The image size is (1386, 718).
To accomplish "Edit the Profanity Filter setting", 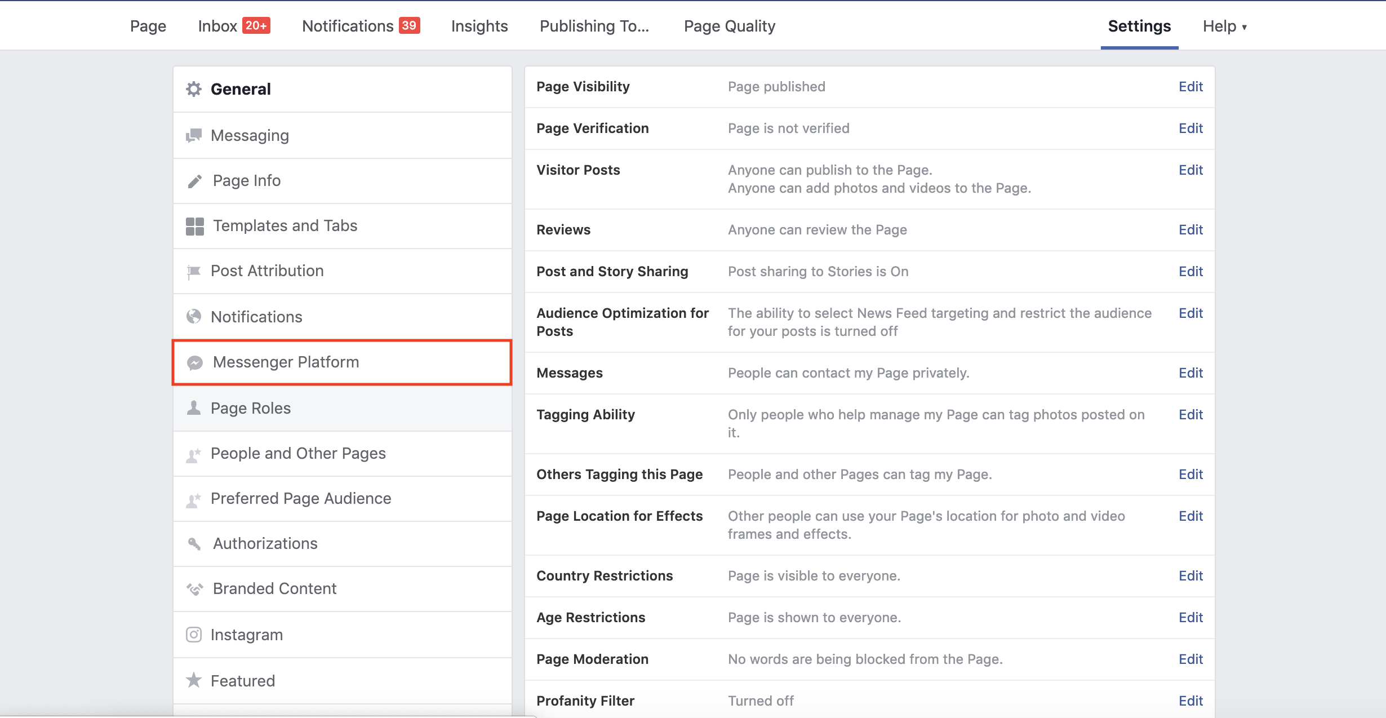I will coord(1190,701).
